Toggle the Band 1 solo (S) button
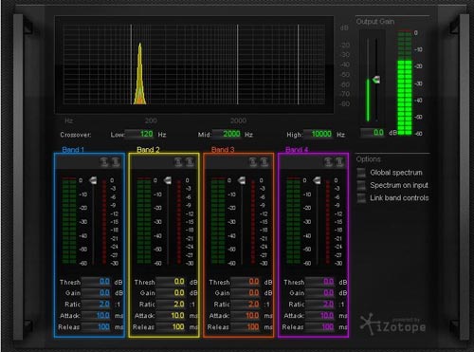Image resolution: width=474 pixels, height=352 pixels. coord(104,162)
